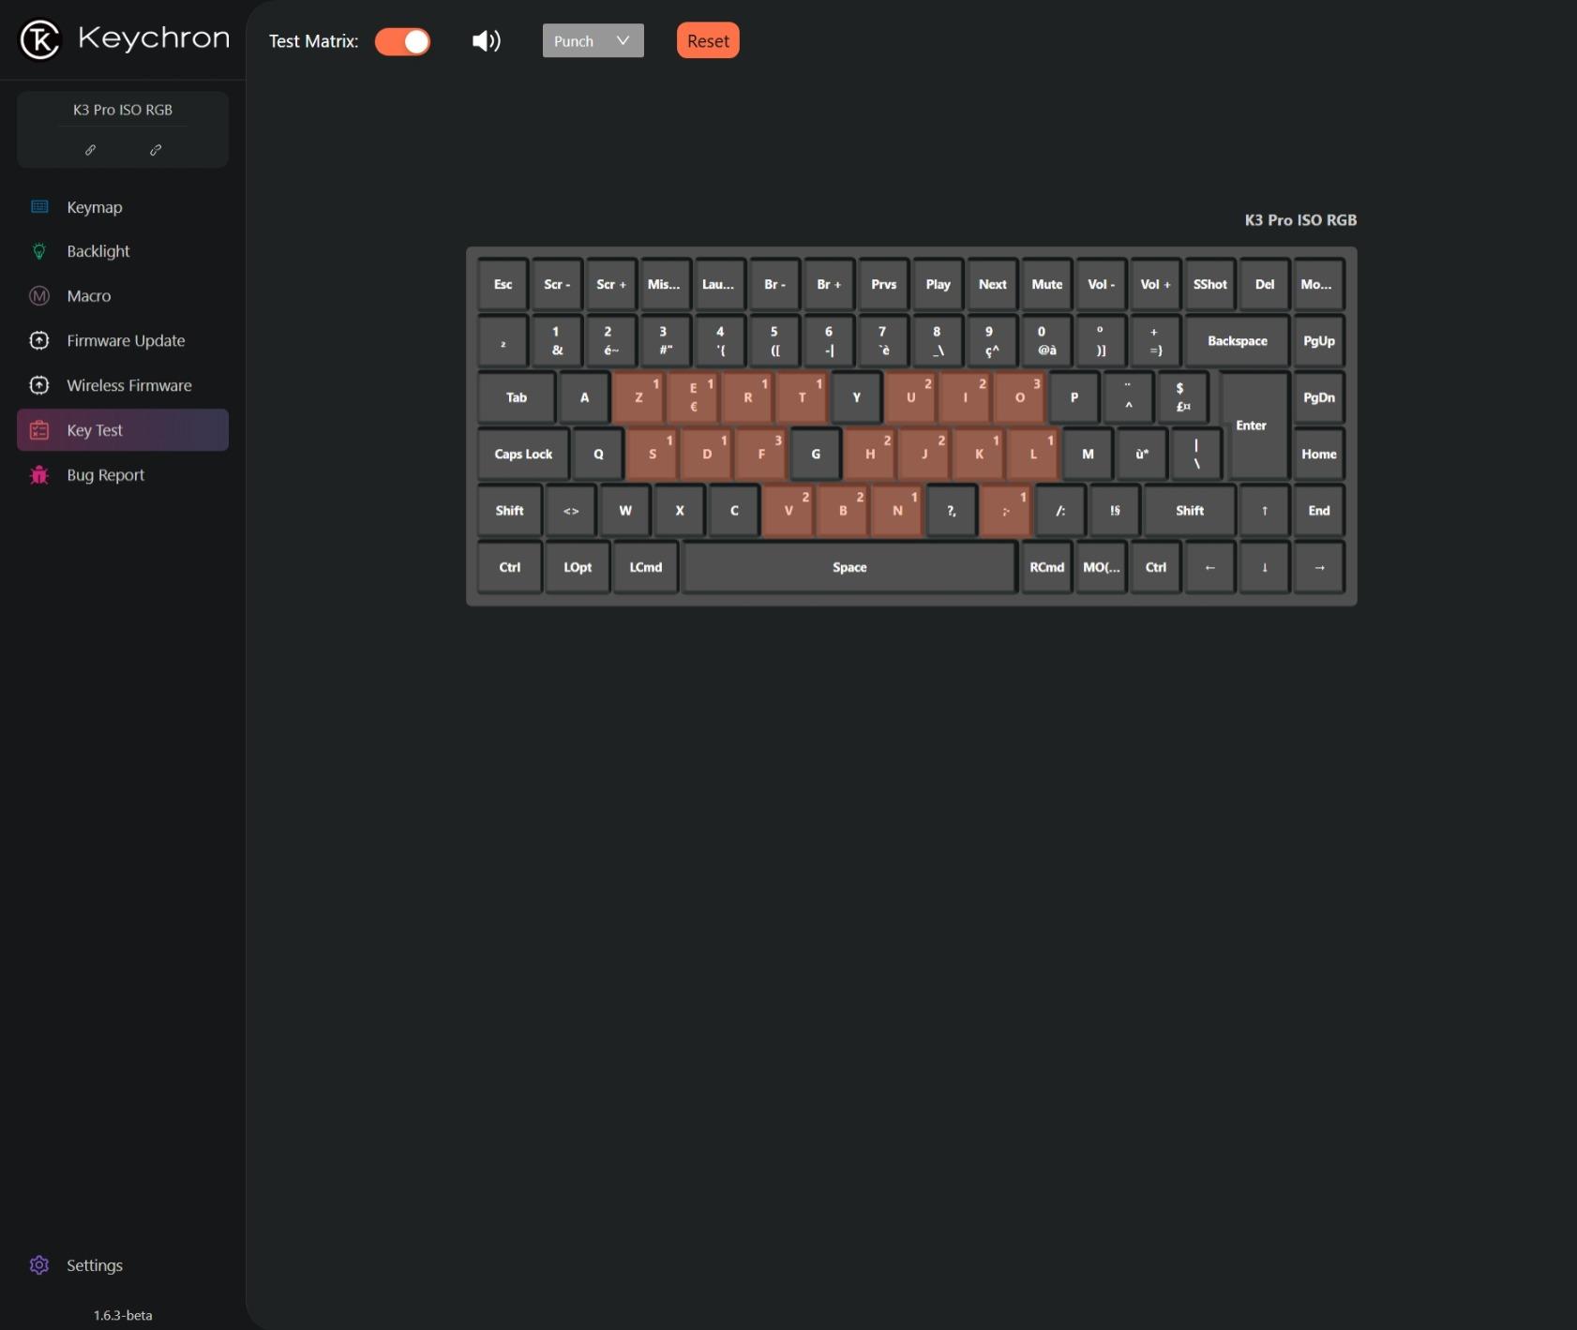Toggle the key press sound speaker icon
The image size is (1577, 1330).
pyautogui.click(x=486, y=41)
